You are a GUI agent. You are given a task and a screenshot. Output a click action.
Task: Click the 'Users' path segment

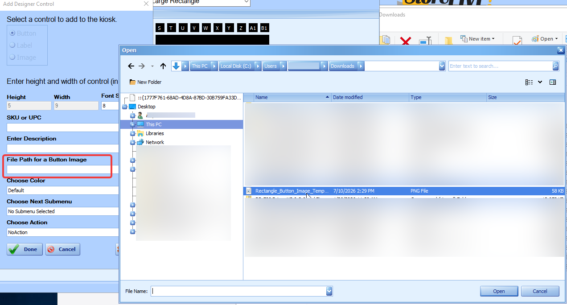point(271,66)
